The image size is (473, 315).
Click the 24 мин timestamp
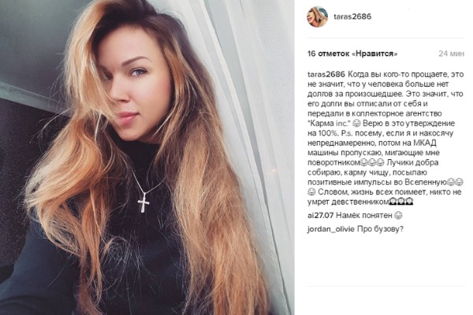coord(451,54)
